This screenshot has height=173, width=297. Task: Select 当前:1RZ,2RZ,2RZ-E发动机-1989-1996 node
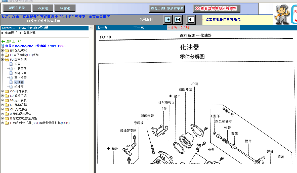click(35, 46)
